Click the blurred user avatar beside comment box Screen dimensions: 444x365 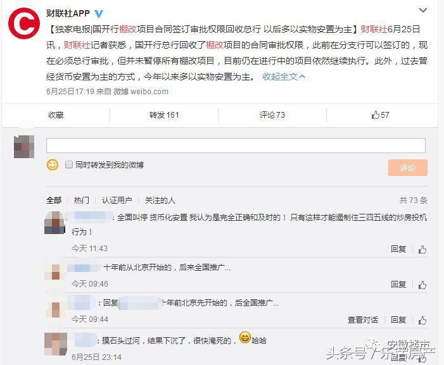[24, 147]
